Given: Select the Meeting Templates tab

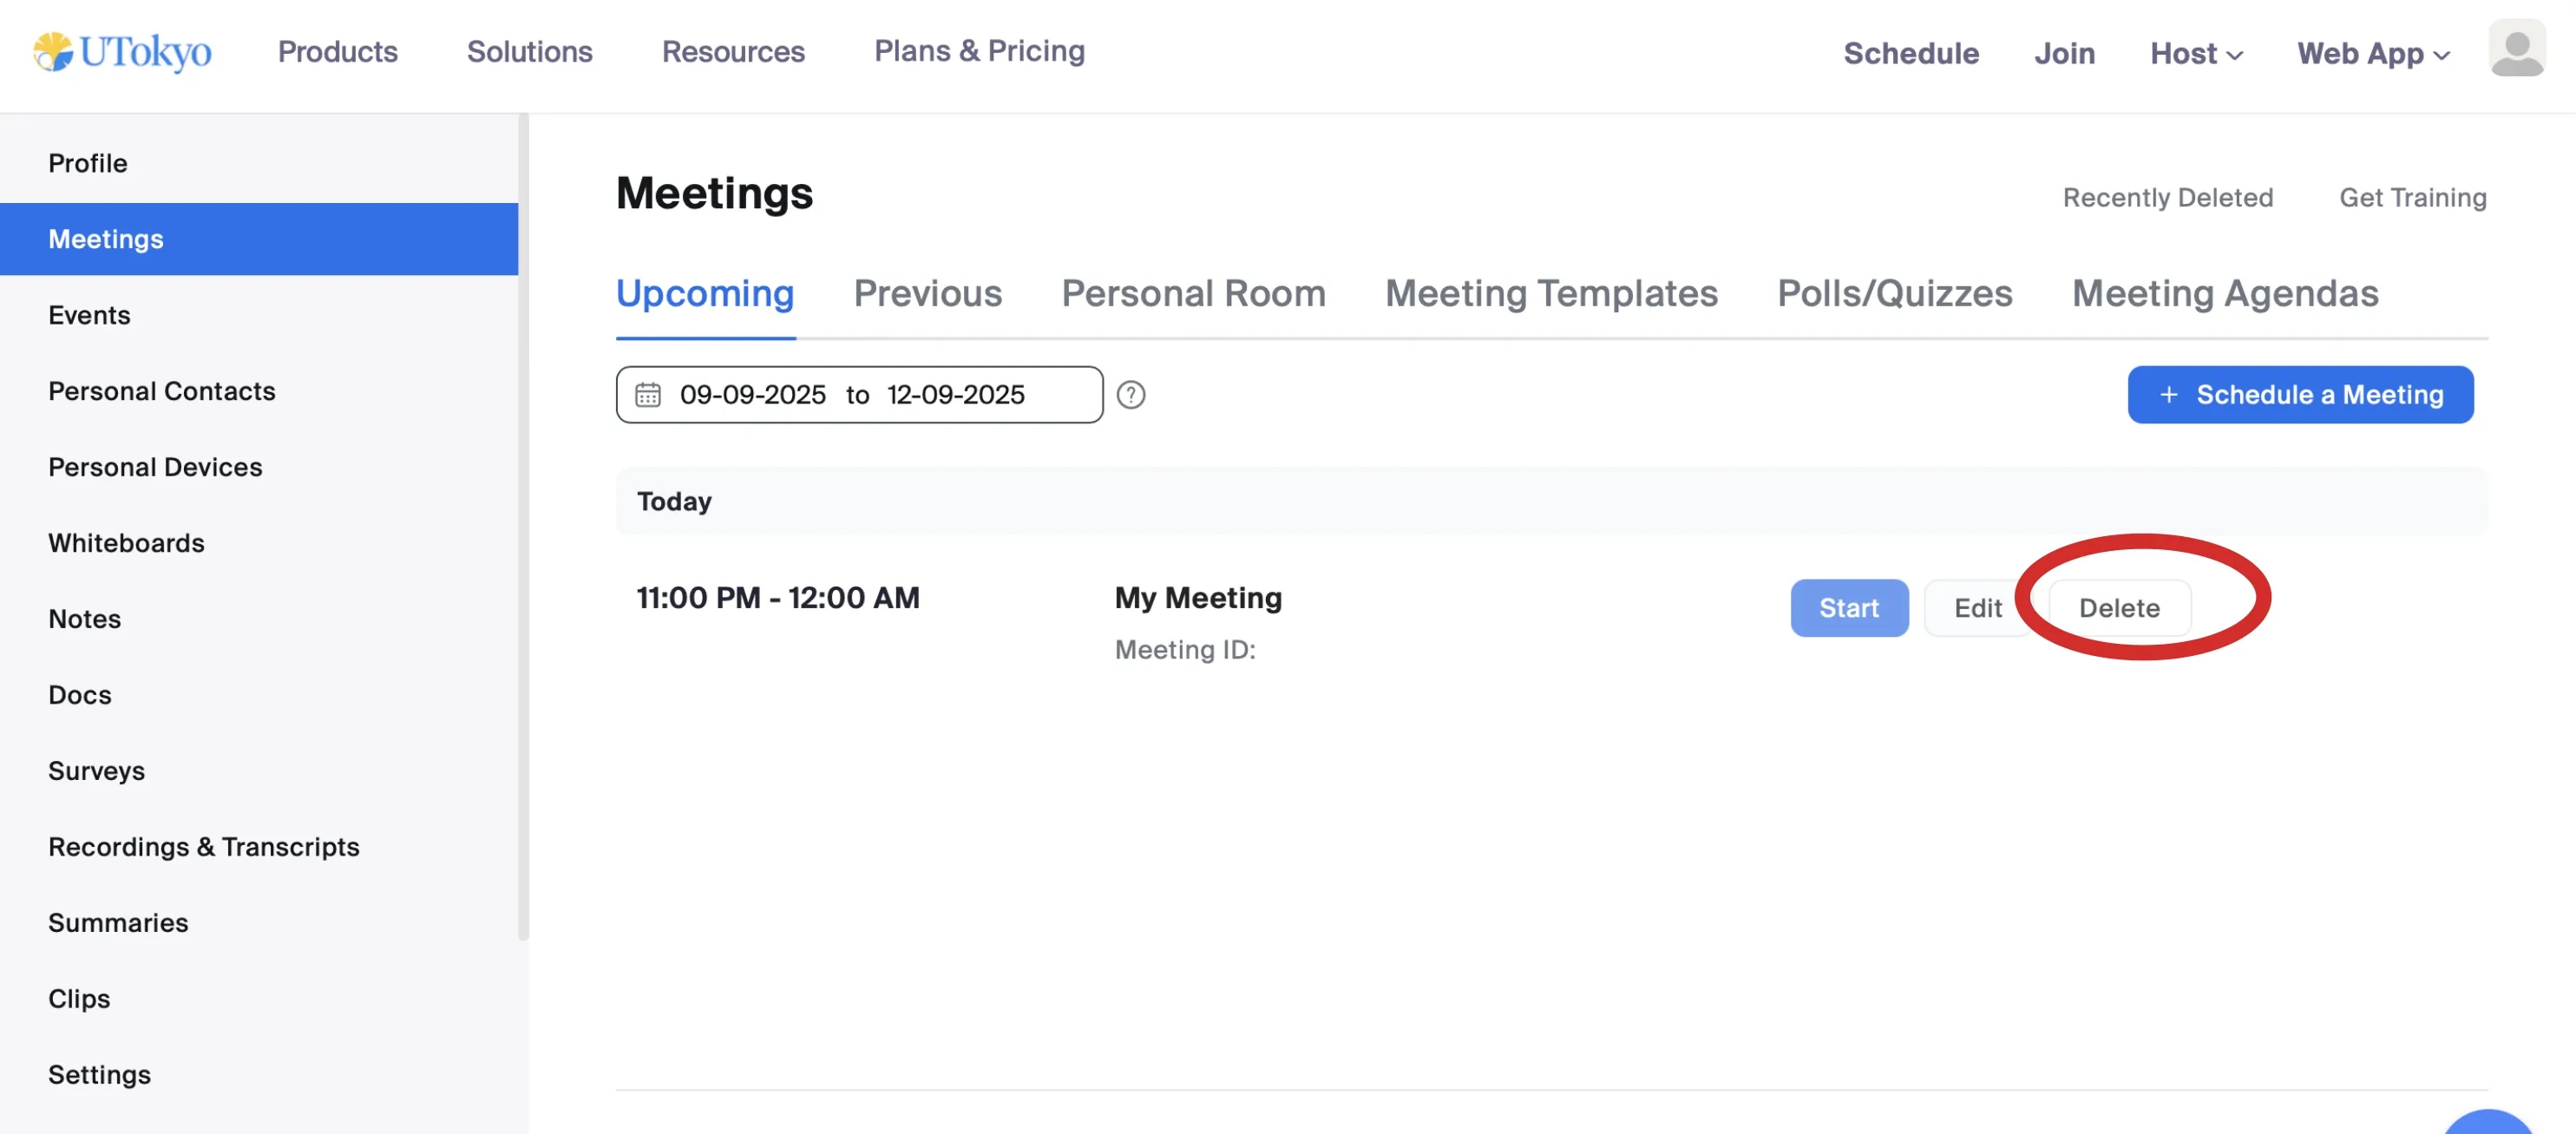Looking at the screenshot, I should pyautogui.click(x=1550, y=293).
